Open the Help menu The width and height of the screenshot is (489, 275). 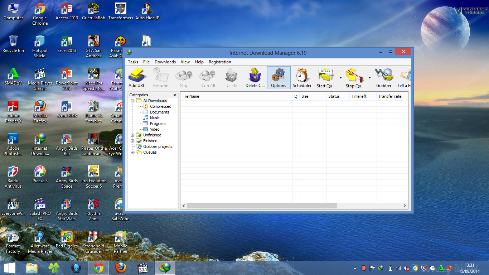click(x=199, y=62)
